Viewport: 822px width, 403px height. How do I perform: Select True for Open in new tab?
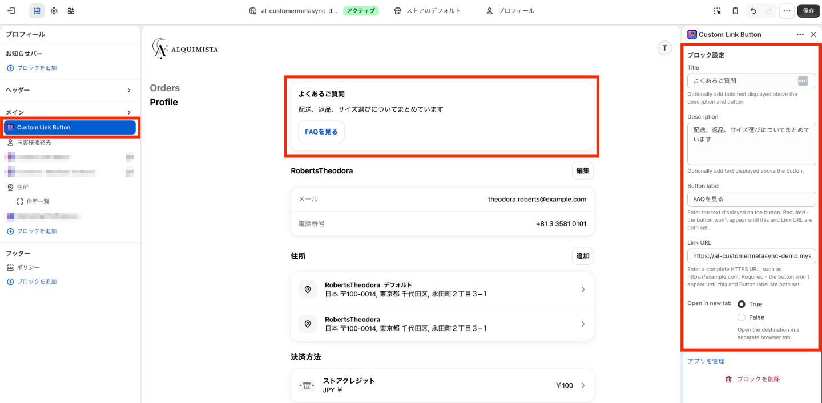[742, 304]
